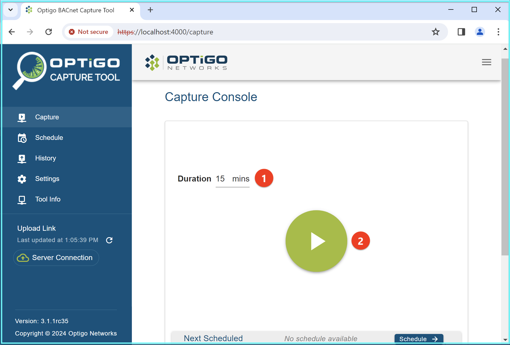Open the browser profile avatar
Viewport: 510px width, 345px height.
point(480,32)
